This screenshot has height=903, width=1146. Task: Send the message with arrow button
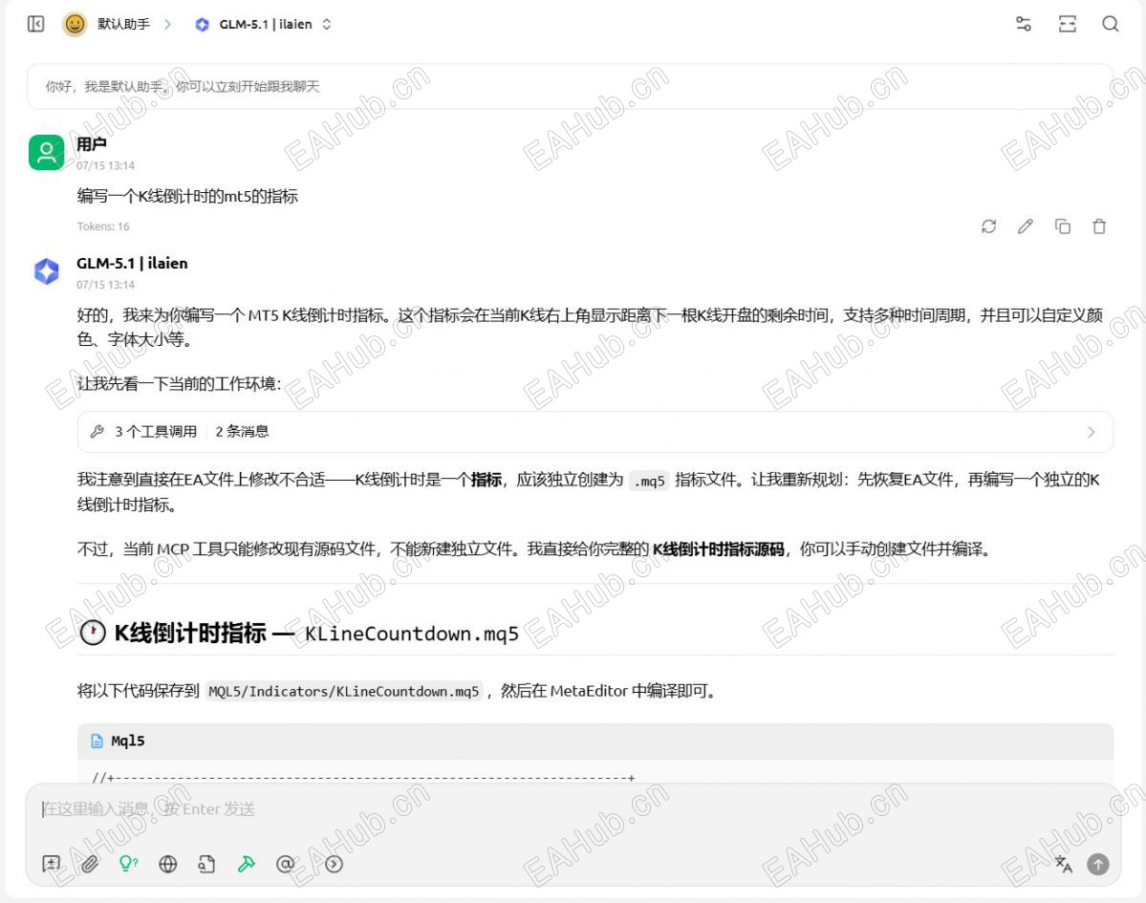(x=1098, y=864)
